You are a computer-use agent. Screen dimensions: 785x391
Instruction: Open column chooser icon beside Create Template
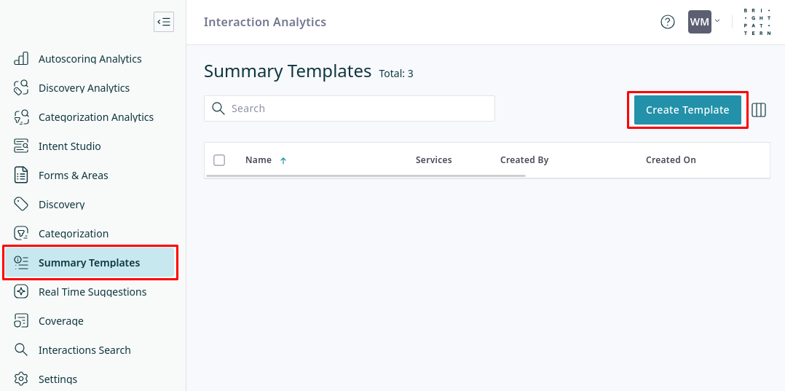[x=759, y=110]
